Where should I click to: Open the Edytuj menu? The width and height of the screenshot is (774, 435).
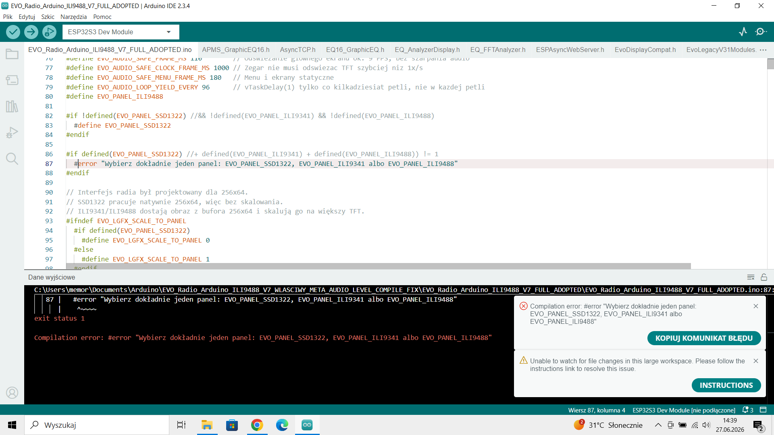(27, 17)
